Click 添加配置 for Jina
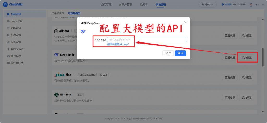 coord(247,77)
